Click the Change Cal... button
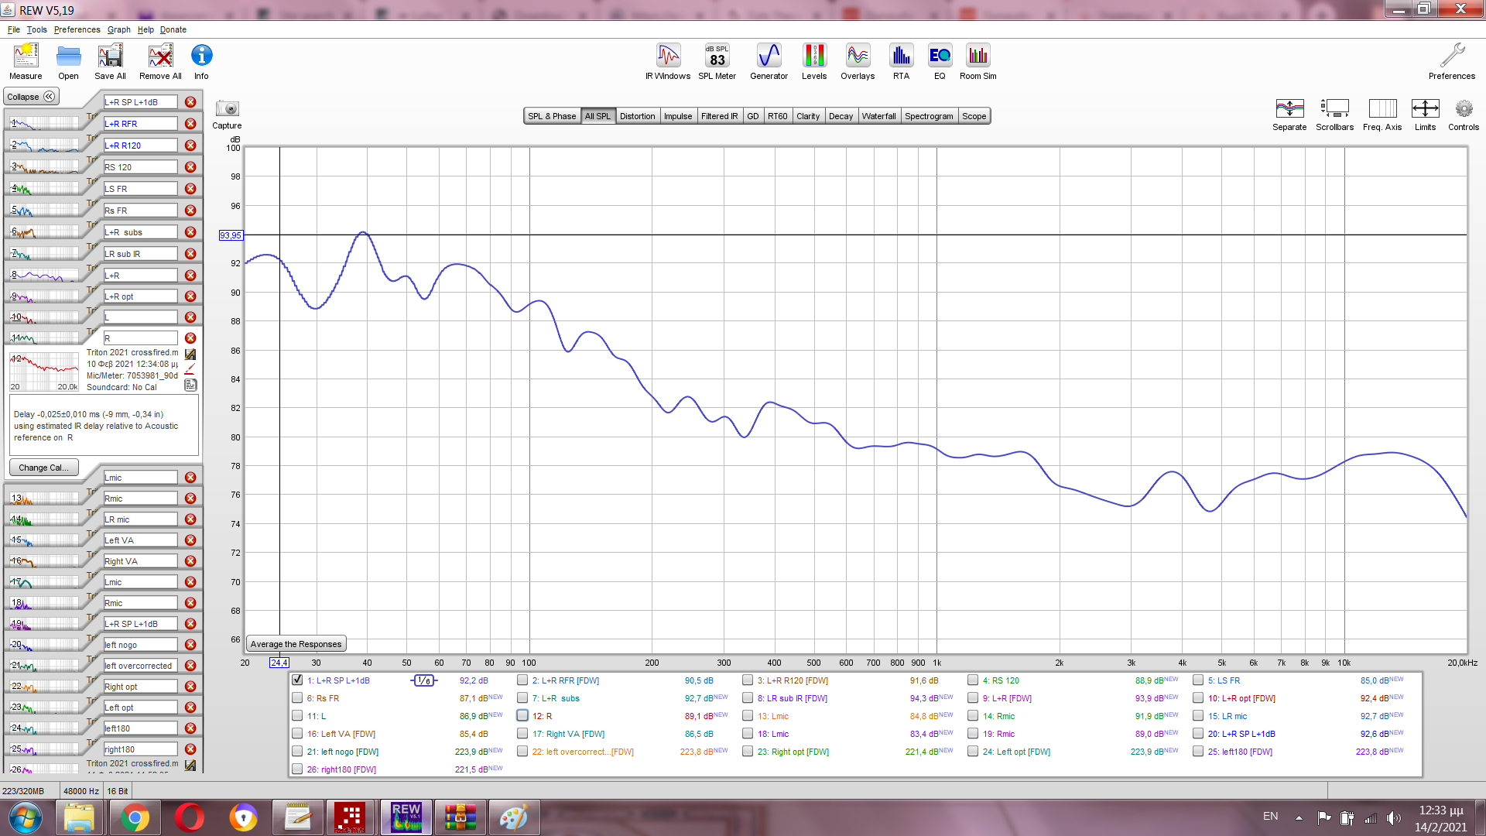This screenshot has width=1486, height=836. tap(43, 468)
